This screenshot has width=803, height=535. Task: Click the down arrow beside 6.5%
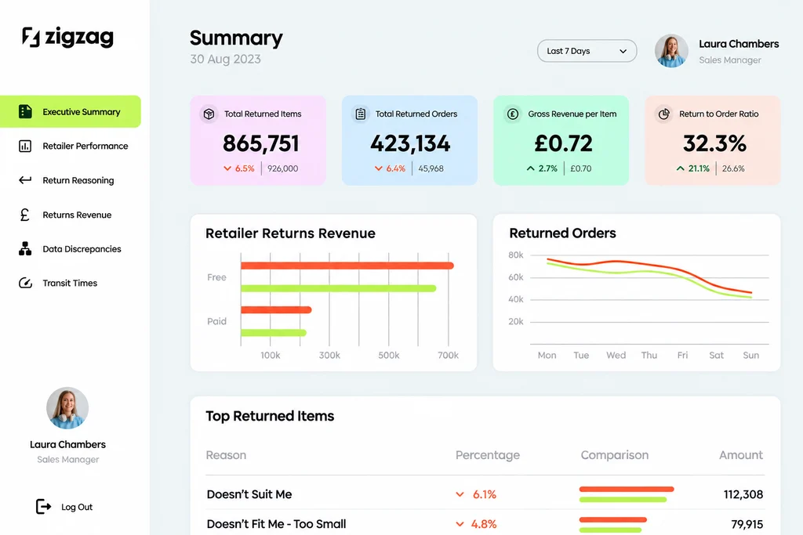point(227,168)
